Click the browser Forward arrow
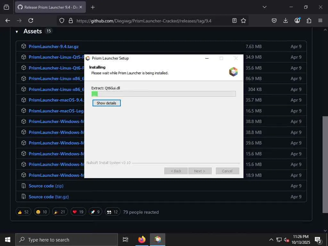 click(x=19, y=20)
